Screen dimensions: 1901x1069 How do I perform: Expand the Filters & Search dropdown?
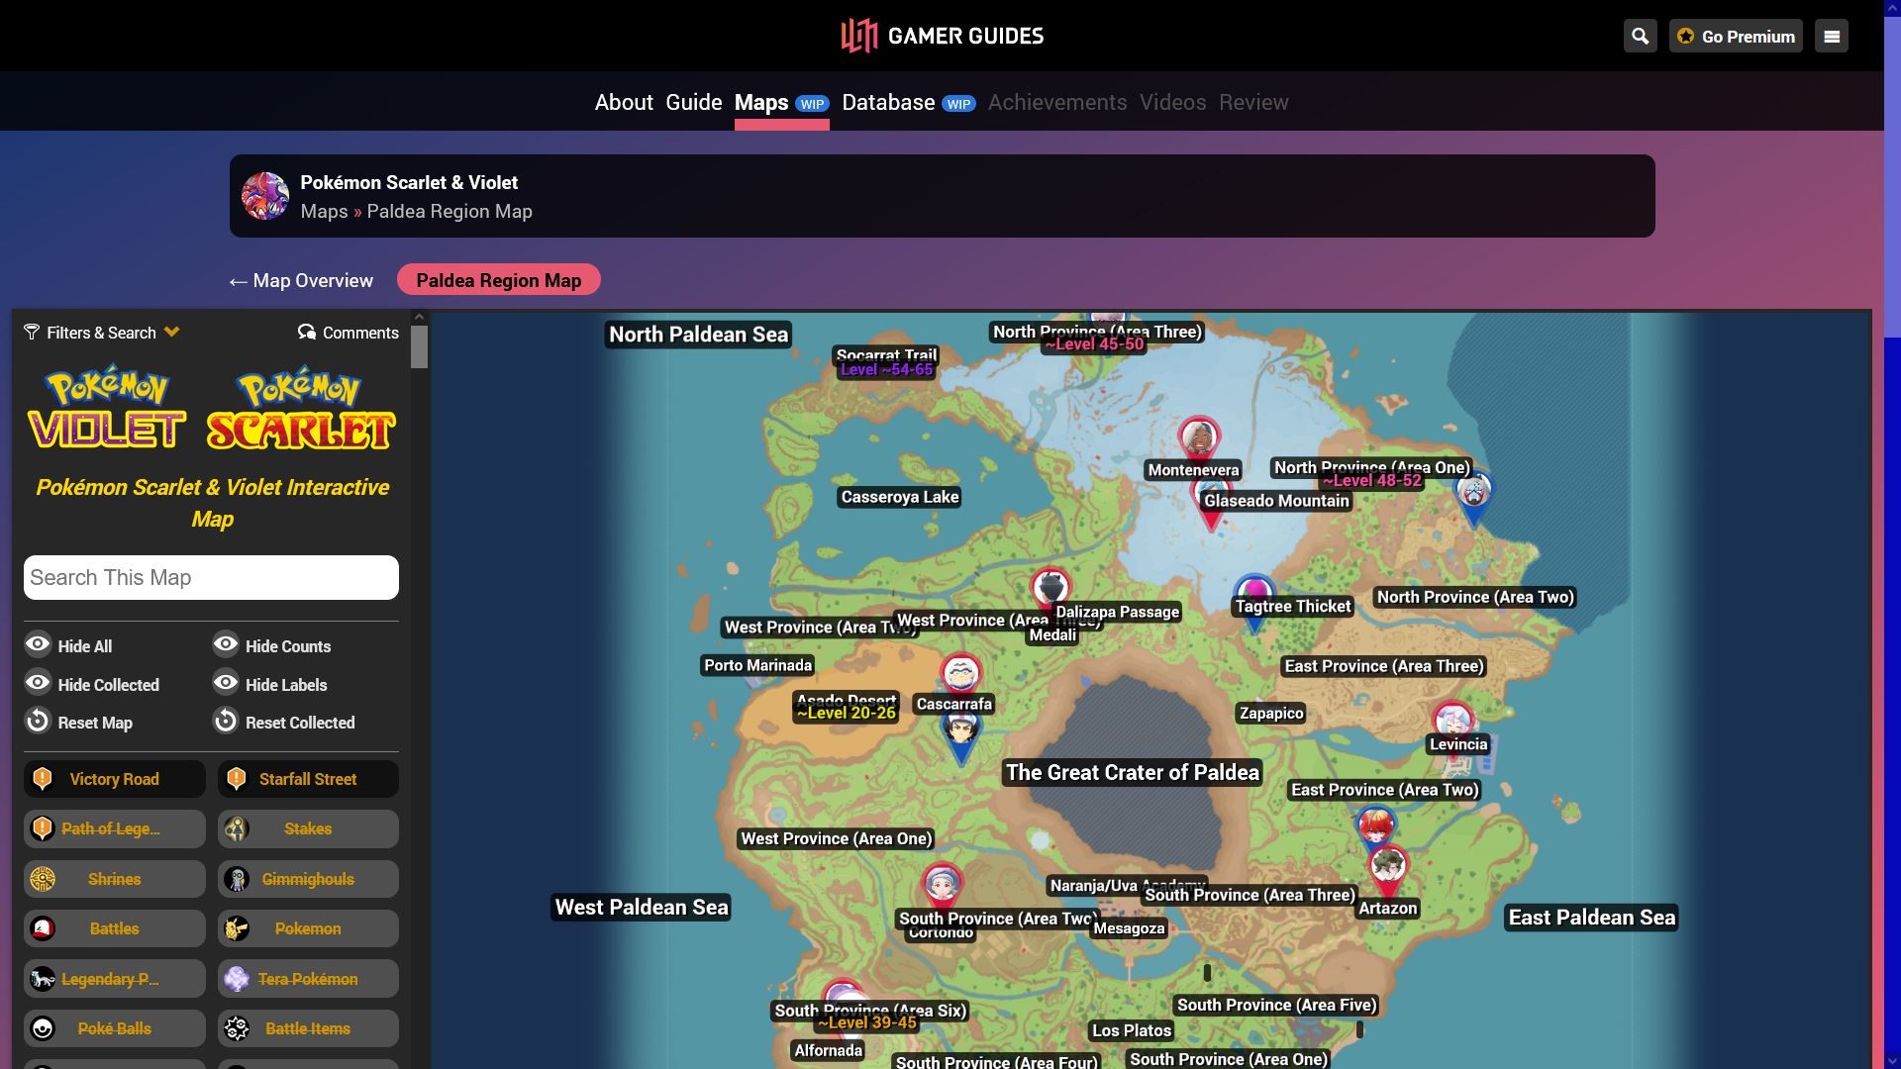(x=102, y=333)
